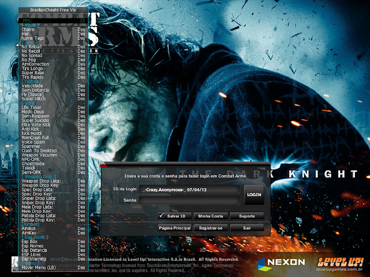Click the LOGIN button

coord(254,194)
